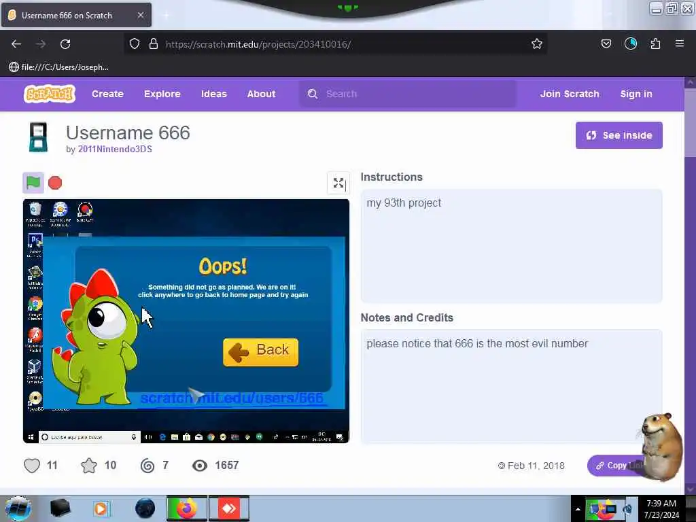Click the hamster desktop pet
Viewport: 696px width, 522px height.
pos(662,446)
